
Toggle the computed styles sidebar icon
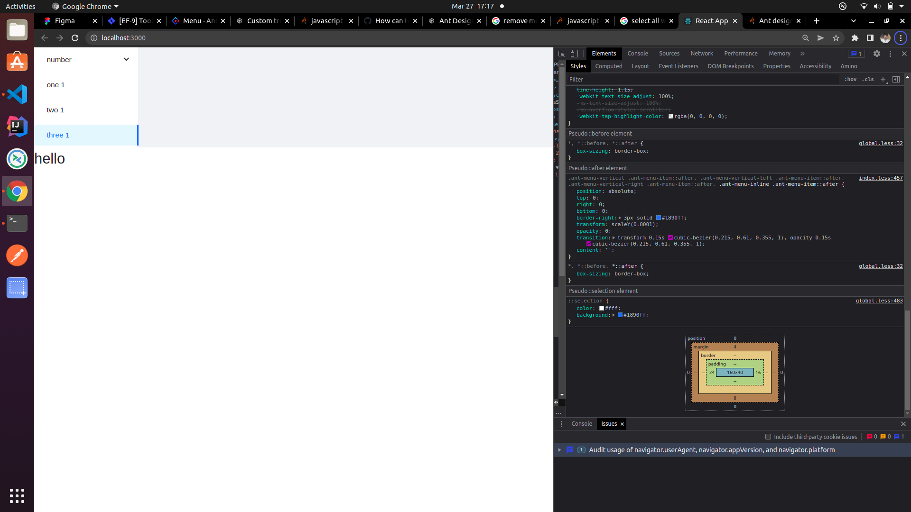click(896, 79)
